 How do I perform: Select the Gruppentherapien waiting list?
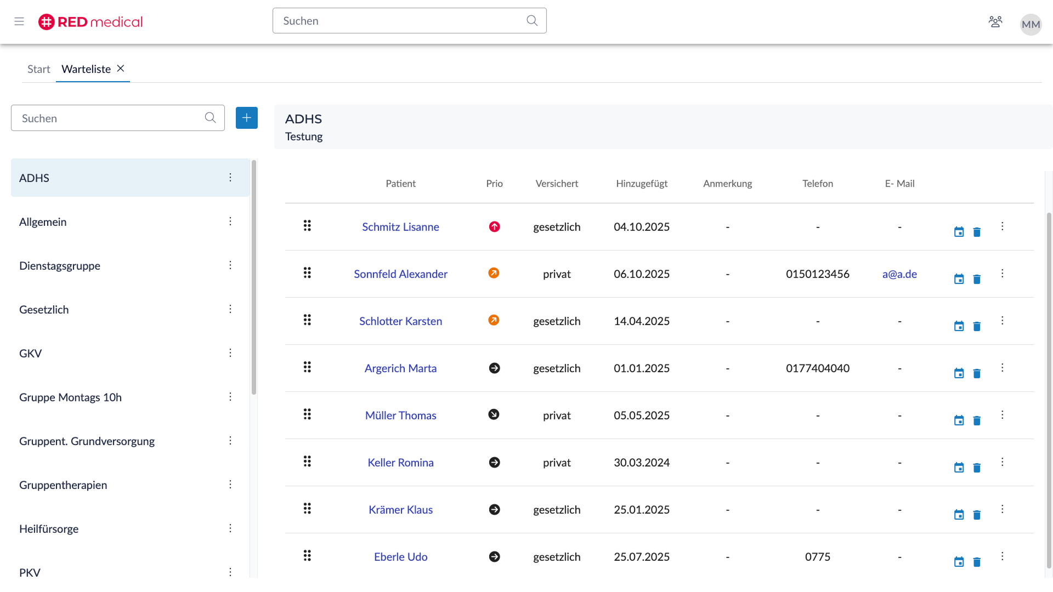click(63, 485)
